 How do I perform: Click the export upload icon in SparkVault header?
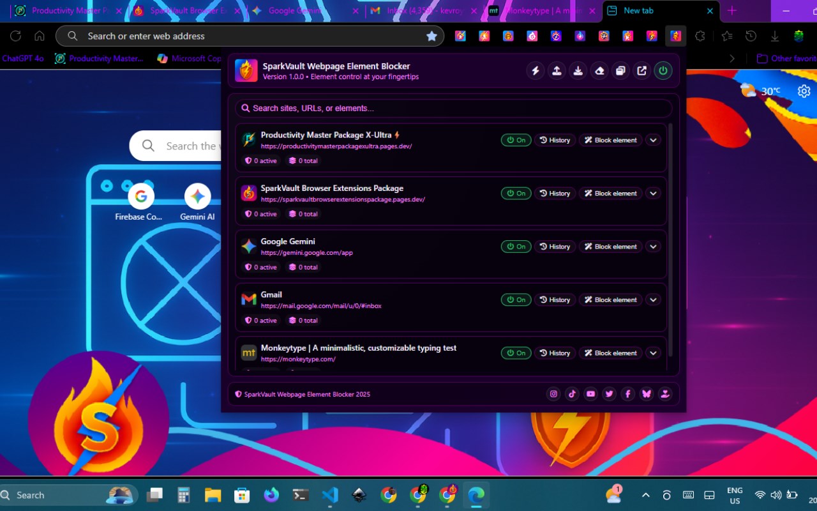coord(557,71)
